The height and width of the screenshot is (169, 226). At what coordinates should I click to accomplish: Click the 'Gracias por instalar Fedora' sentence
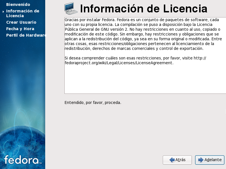coord(90,20)
